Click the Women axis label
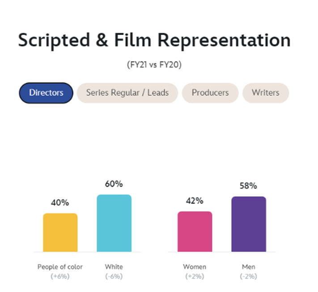The height and width of the screenshot is (292, 318). click(195, 267)
